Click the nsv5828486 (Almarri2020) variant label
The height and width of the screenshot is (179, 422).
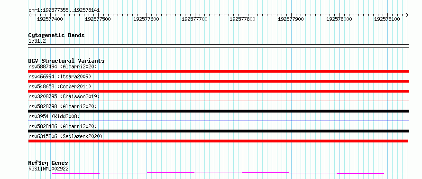(63, 126)
